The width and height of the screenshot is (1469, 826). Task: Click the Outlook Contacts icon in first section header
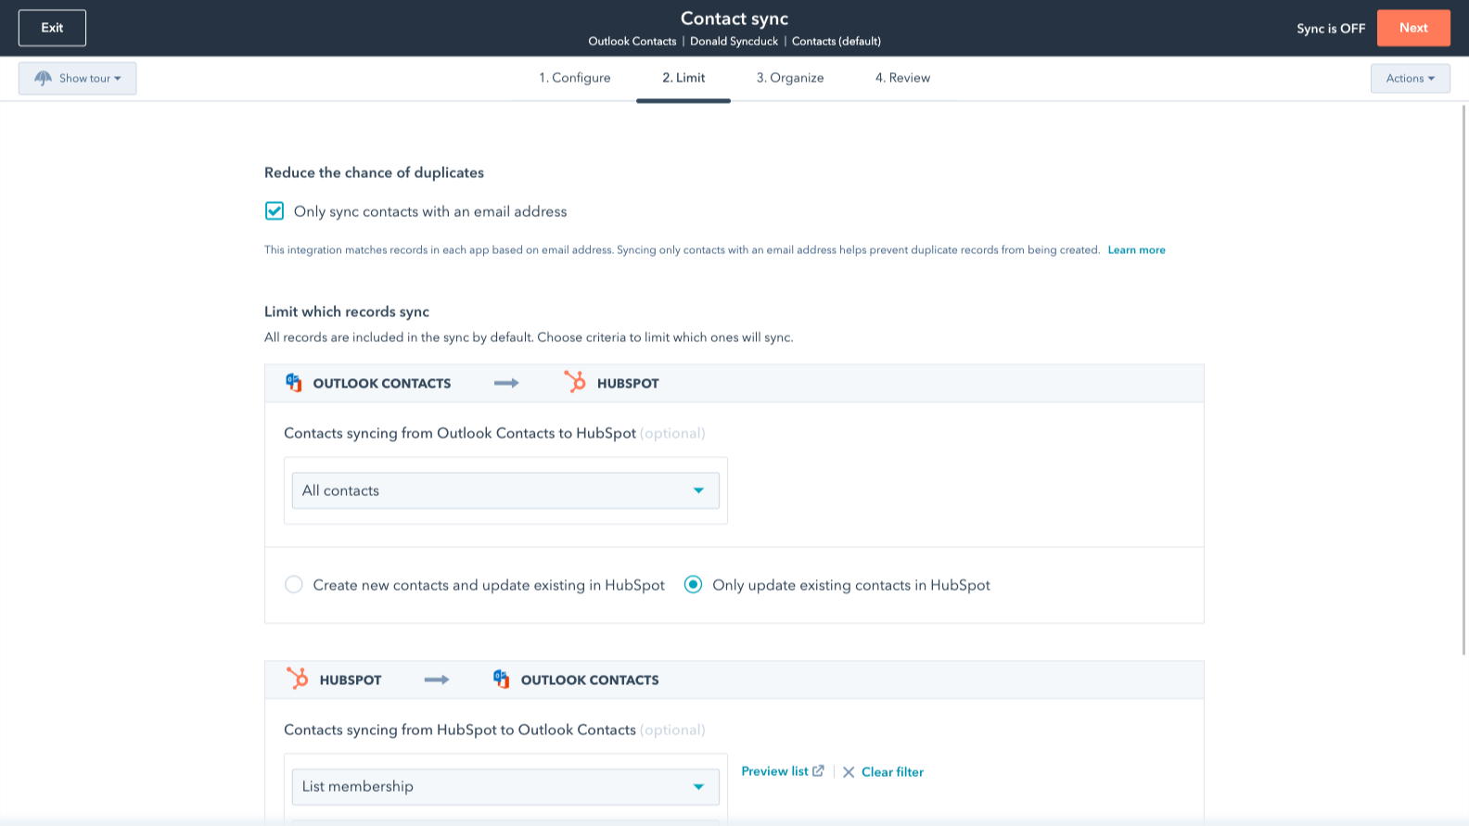[x=294, y=383]
